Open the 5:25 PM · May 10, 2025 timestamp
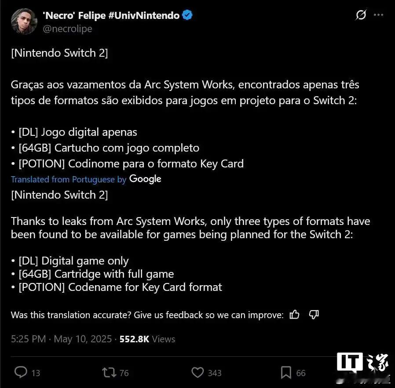Viewport: 395px width, 388px height. coord(61,339)
